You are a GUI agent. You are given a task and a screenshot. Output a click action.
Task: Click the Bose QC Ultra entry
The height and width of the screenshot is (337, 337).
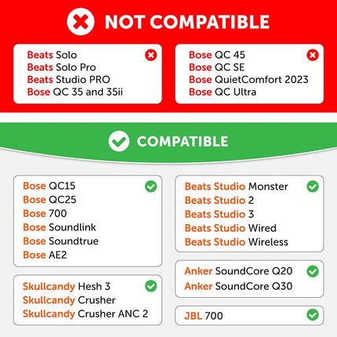coord(223,92)
